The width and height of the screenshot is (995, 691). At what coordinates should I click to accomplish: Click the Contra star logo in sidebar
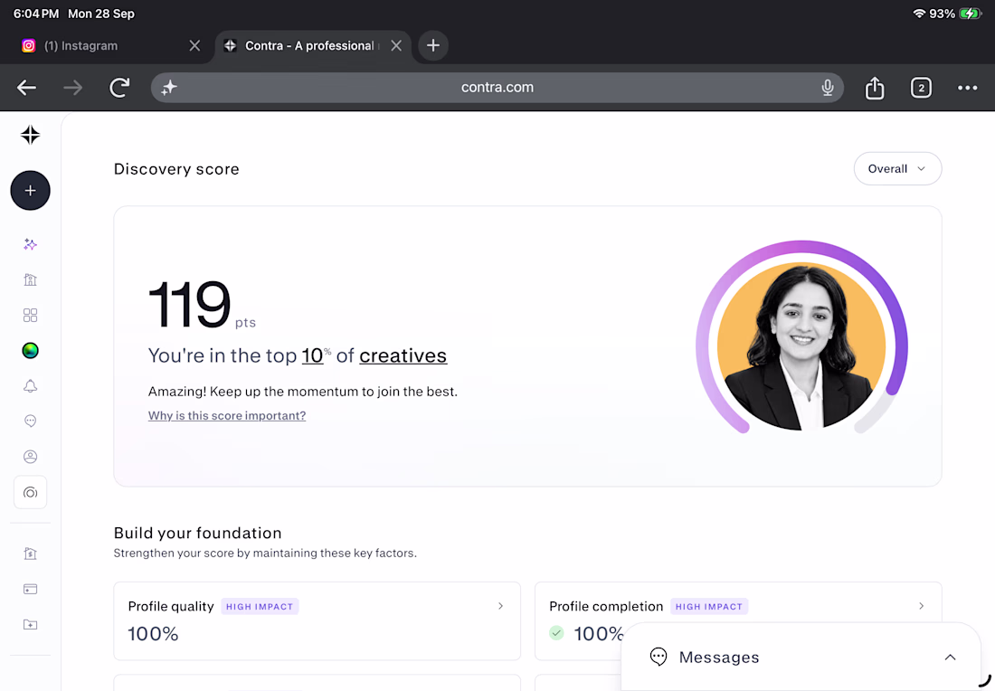coord(30,135)
